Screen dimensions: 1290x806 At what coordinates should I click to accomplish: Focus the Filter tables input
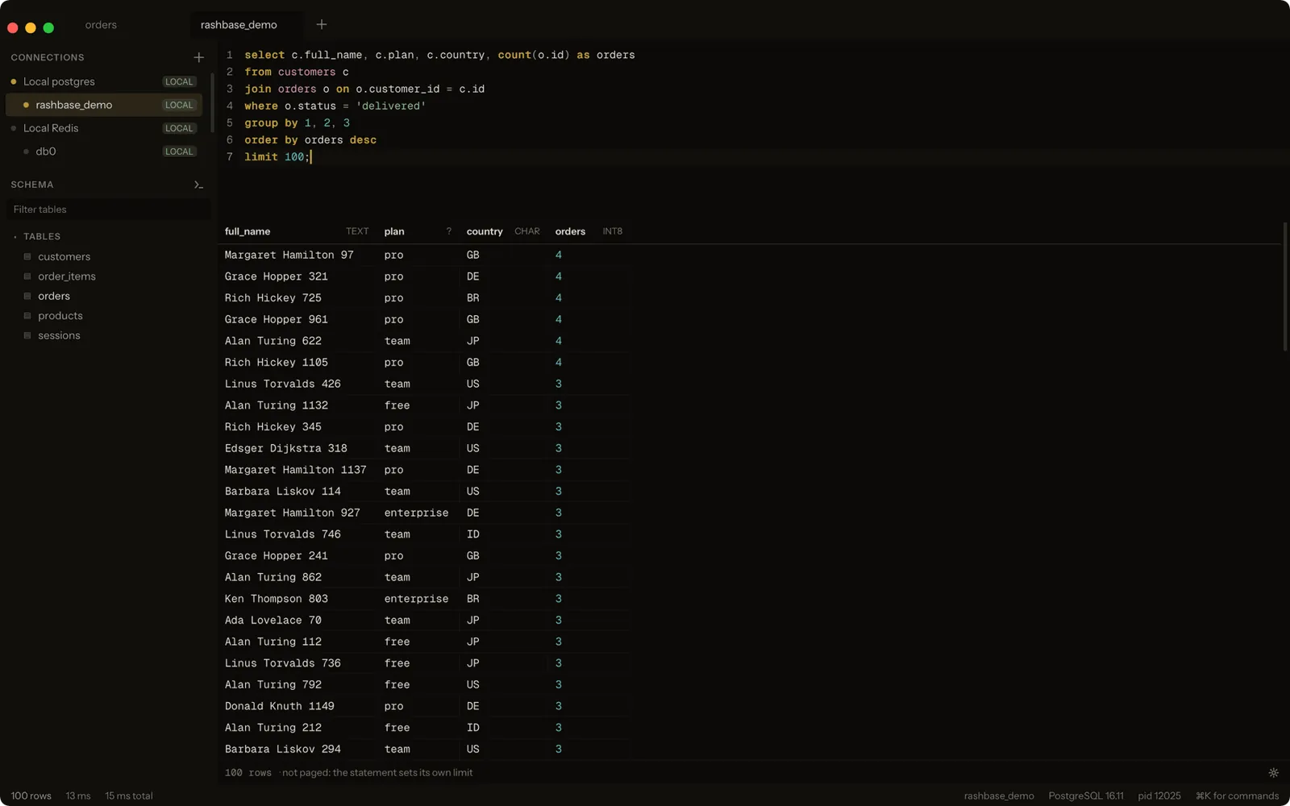point(108,210)
